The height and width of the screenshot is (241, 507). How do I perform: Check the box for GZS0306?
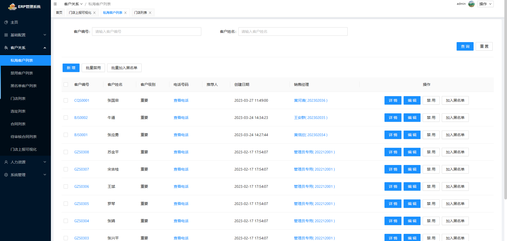[x=66, y=186]
